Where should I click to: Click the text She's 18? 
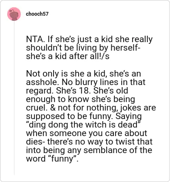[73, 91]
